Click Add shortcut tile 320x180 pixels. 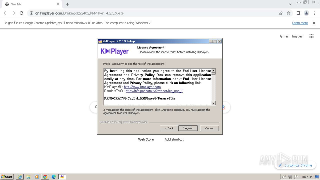coord(174,139)
